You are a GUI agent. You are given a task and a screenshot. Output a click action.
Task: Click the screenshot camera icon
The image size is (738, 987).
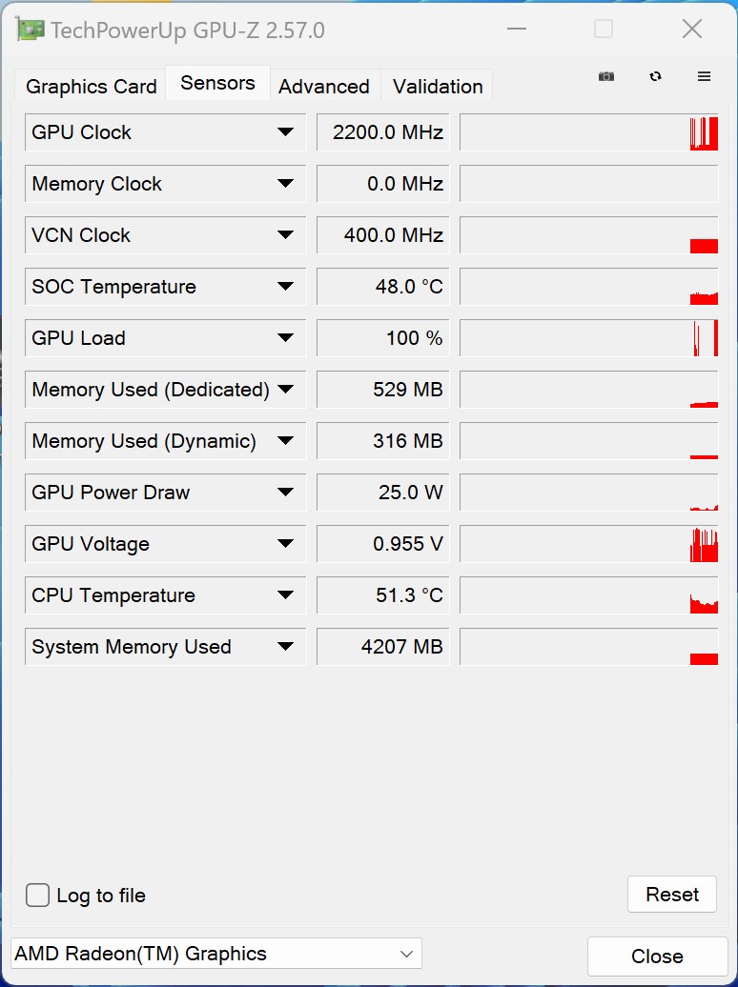[x=606, y=76]
